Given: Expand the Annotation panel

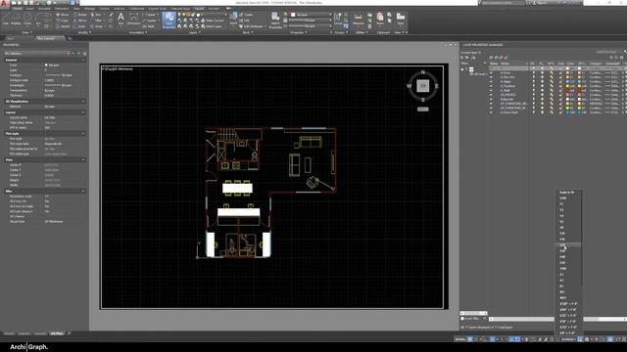Looking at the screenshot, I should point(137,32).
